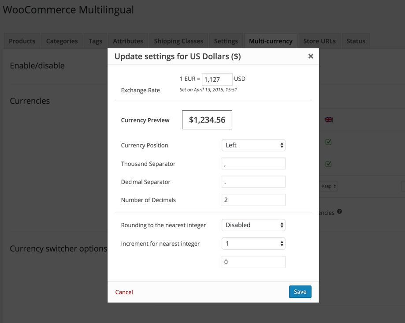Toggle the upper green checkbox under the flag
This screenshot has width=405, height=323.
pyautogui.click(x=329, y=142)
